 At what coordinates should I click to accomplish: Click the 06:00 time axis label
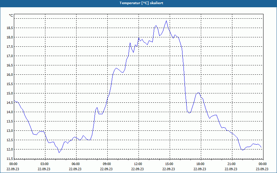tap(76, 164)
